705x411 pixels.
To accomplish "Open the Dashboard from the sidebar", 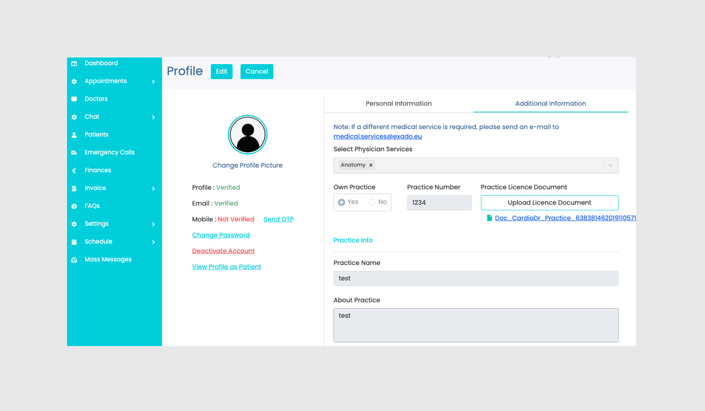I will pyautogui.click(x=74, y=63).
